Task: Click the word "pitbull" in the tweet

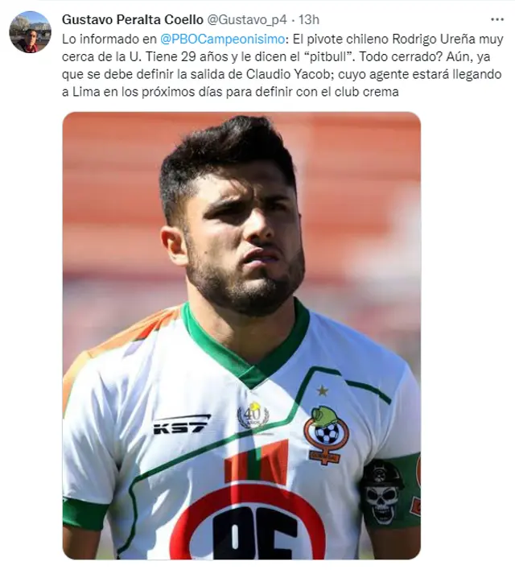Action: tap(333, 56)
